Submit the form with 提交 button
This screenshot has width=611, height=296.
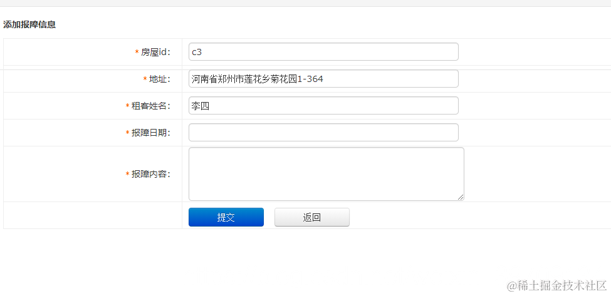pyautogui.click(x=226, y=217)
